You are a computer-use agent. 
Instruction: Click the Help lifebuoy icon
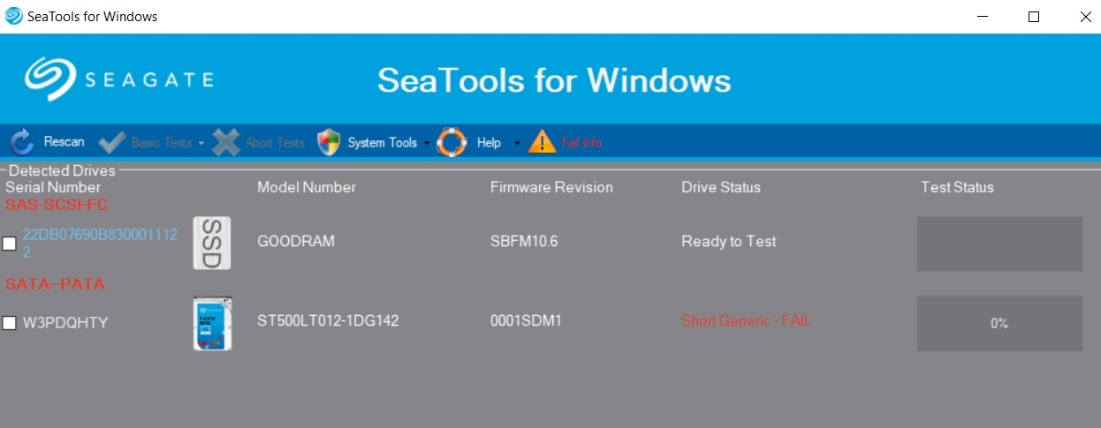pos(452,142)
